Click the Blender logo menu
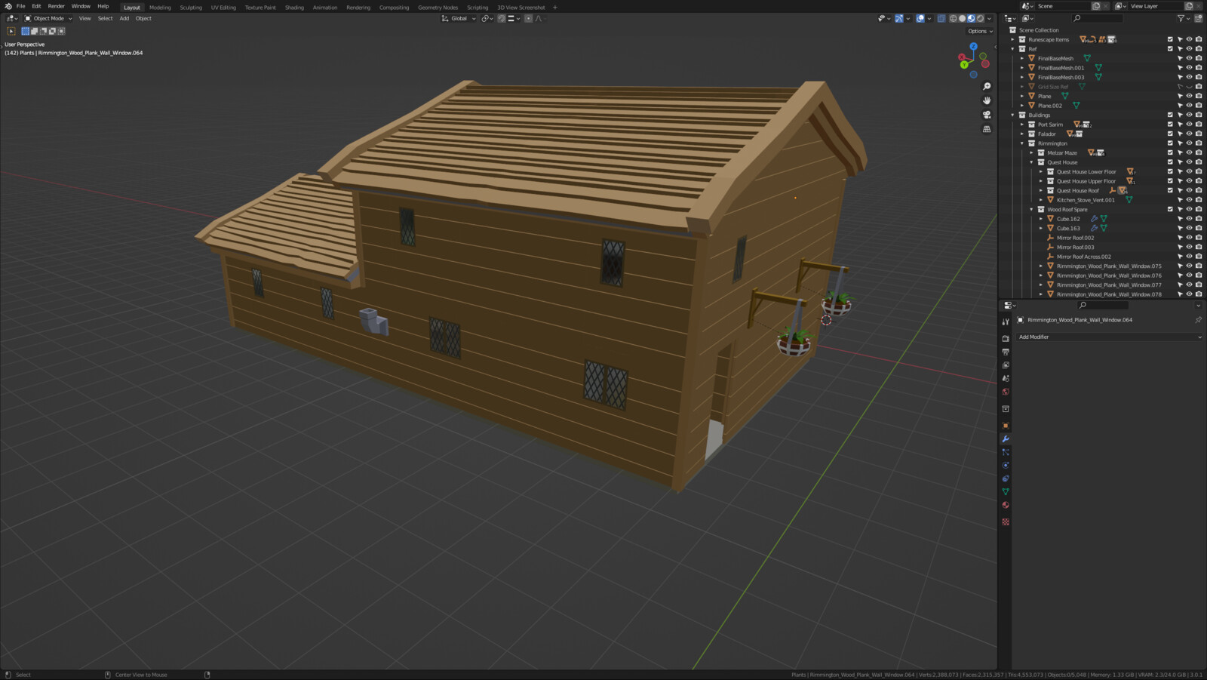The image size is (1207, 680). [x=8, y=6]
